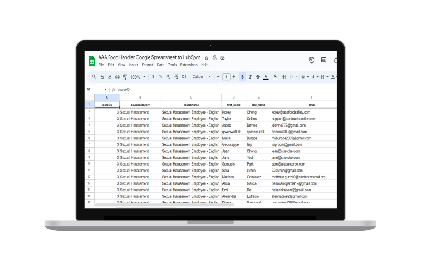Click the search menus magnifier icon

coord(94,77)
